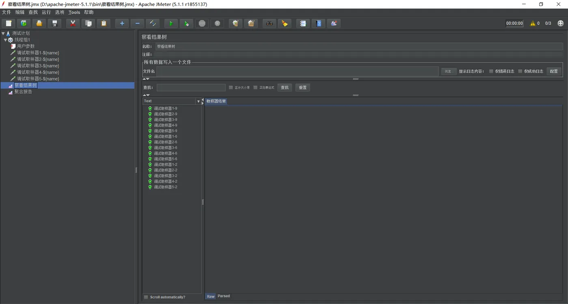
Task: Save the test plan with disk icon
Action: pyautogui.click(x=54, y=24)
